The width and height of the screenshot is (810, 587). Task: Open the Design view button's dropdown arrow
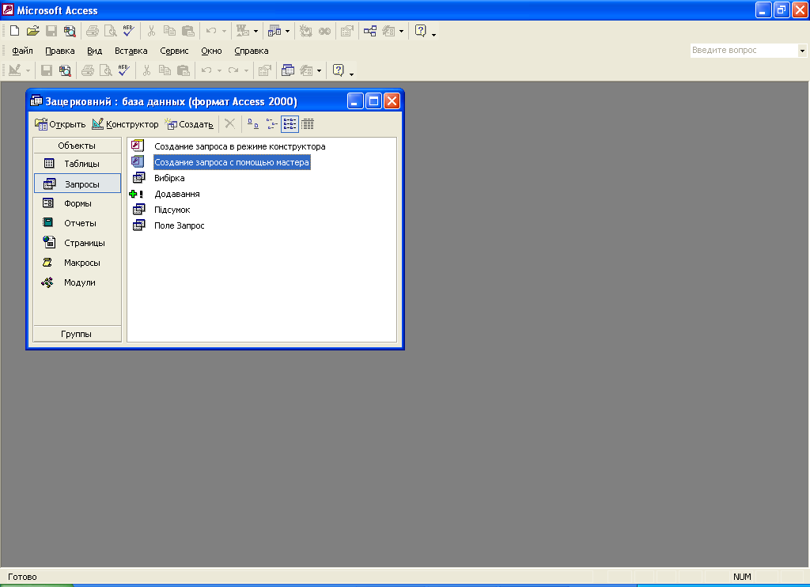28,70
